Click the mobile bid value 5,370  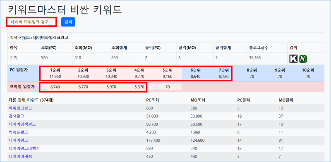139,87
